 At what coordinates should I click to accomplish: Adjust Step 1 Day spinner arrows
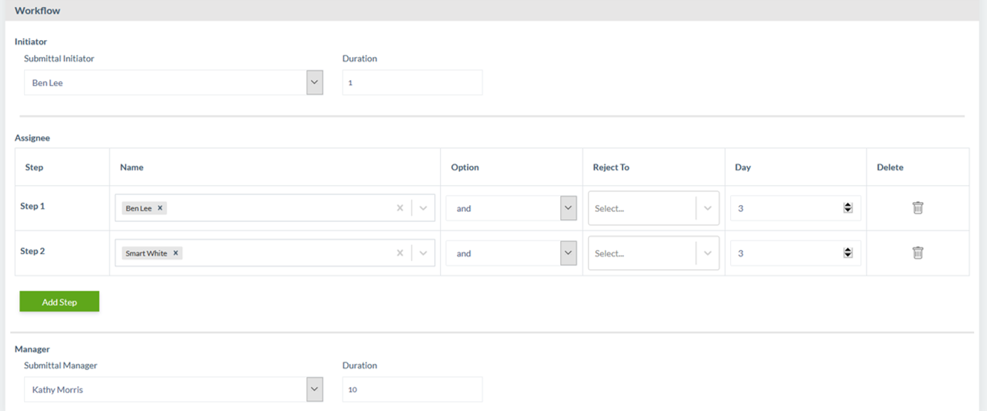[x=848, y=208]
